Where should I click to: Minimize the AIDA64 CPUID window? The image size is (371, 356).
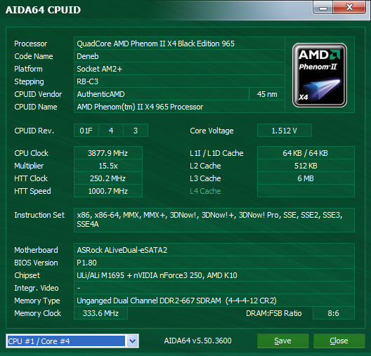(323, 8)
